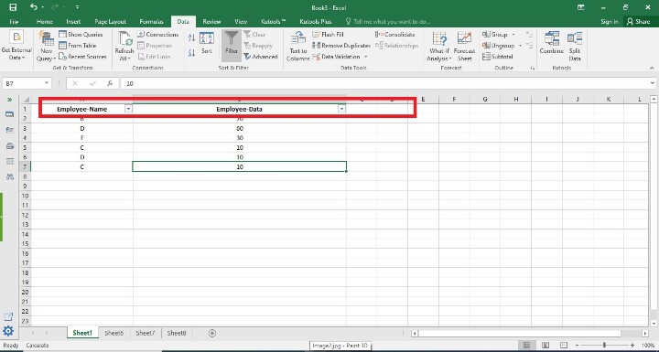Expand Data Validation dropdown arrow

click(366, 57)
